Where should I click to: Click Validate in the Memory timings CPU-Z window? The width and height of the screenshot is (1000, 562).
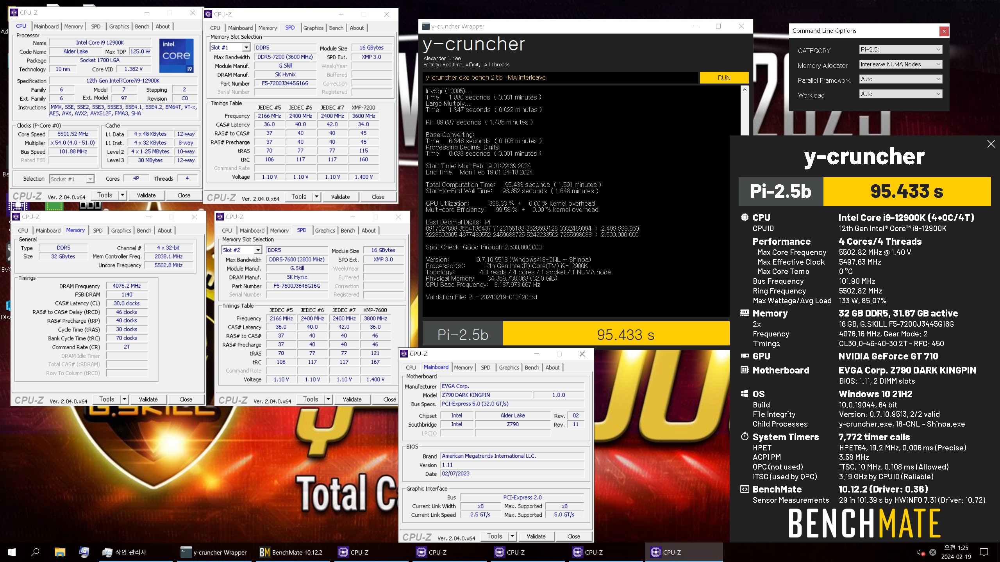148,399
